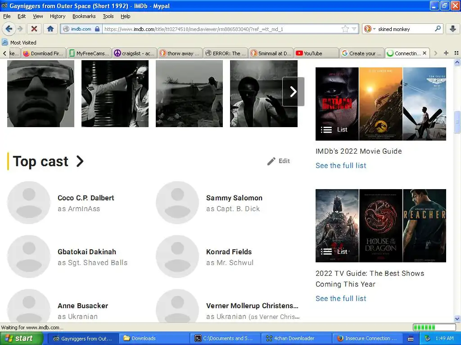Open a new tab with plus button

[x=446, y=53]
